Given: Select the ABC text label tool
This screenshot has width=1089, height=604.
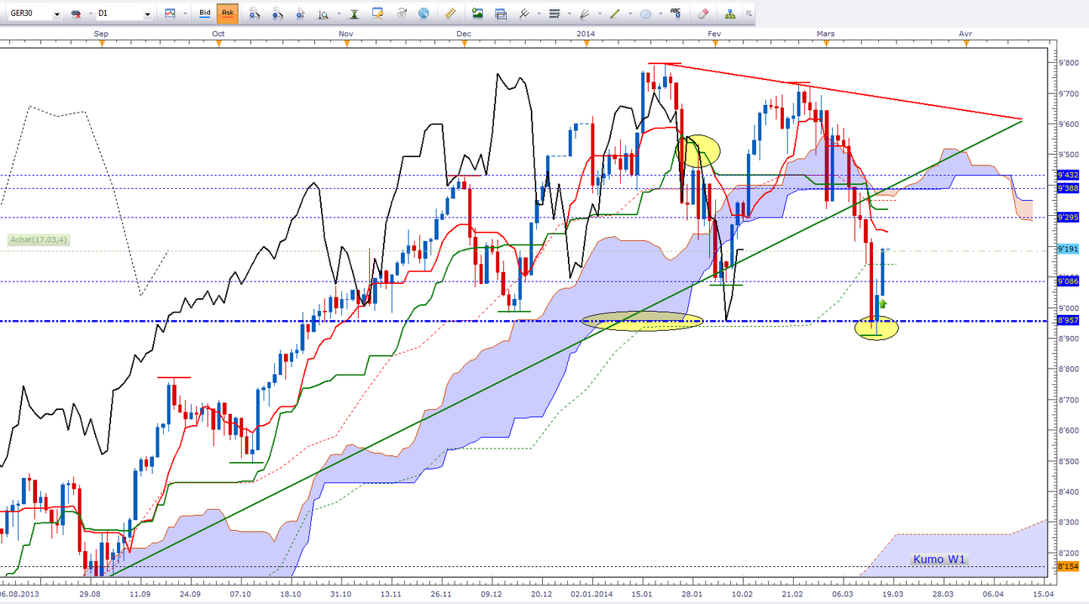Looking at the screenshot, I should [676, 14].
